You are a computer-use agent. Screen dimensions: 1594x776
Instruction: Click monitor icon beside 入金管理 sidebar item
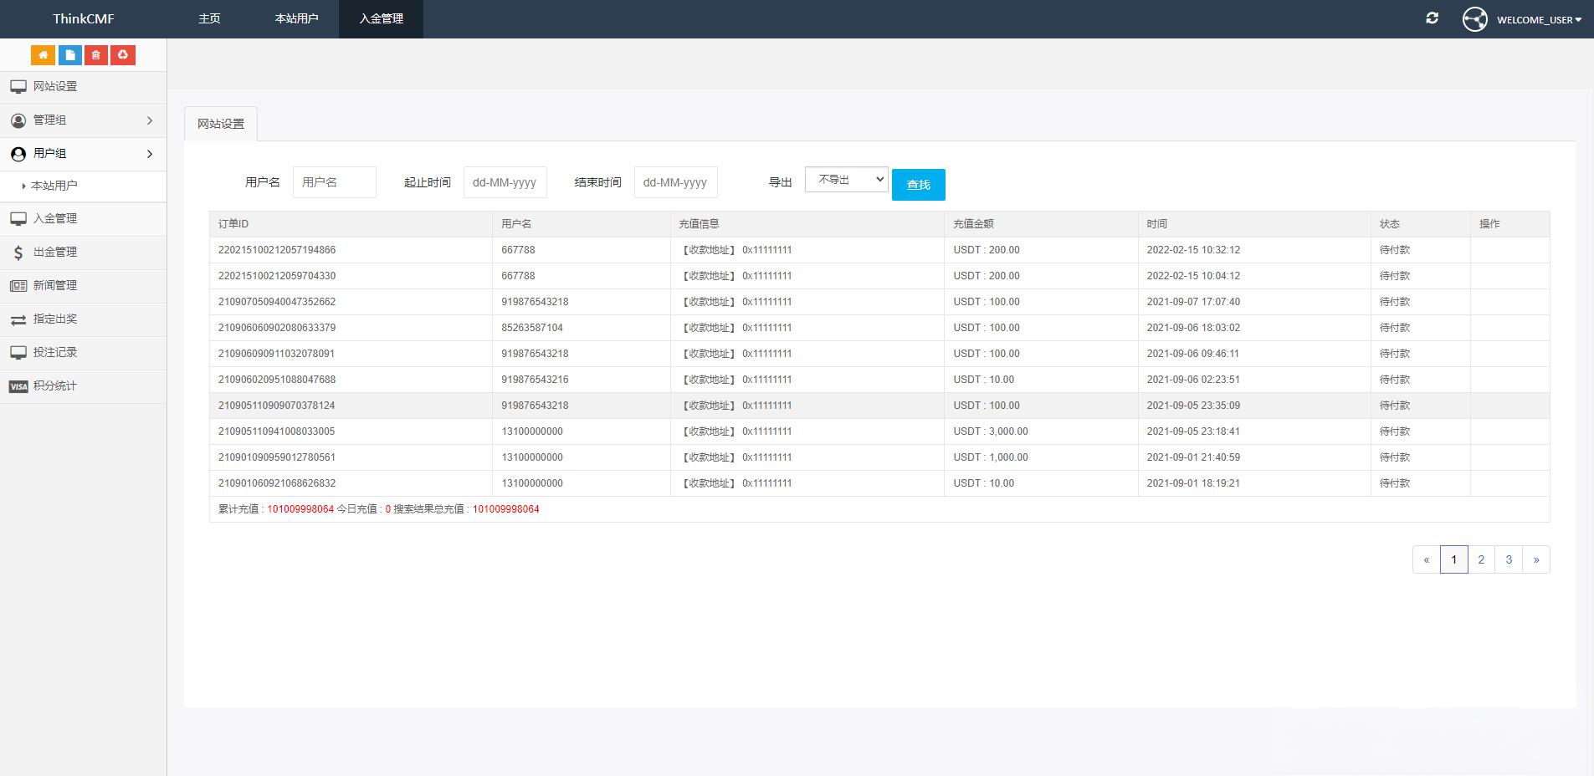coord(18,219)
